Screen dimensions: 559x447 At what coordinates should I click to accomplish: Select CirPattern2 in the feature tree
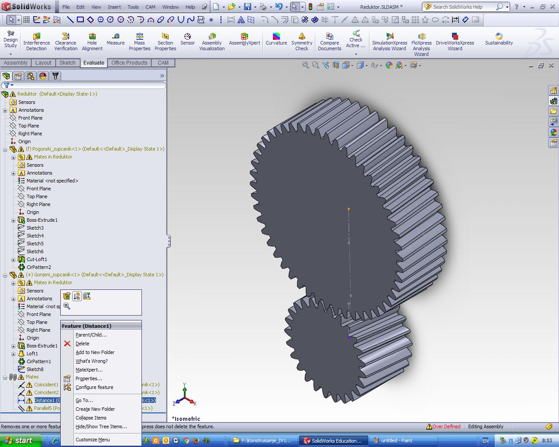tap(38, 267)
